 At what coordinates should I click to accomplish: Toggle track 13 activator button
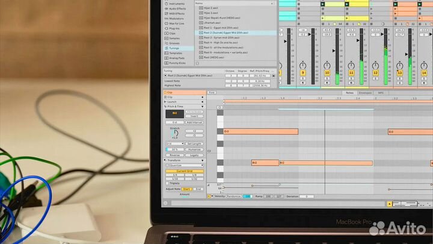pos(399,73)
